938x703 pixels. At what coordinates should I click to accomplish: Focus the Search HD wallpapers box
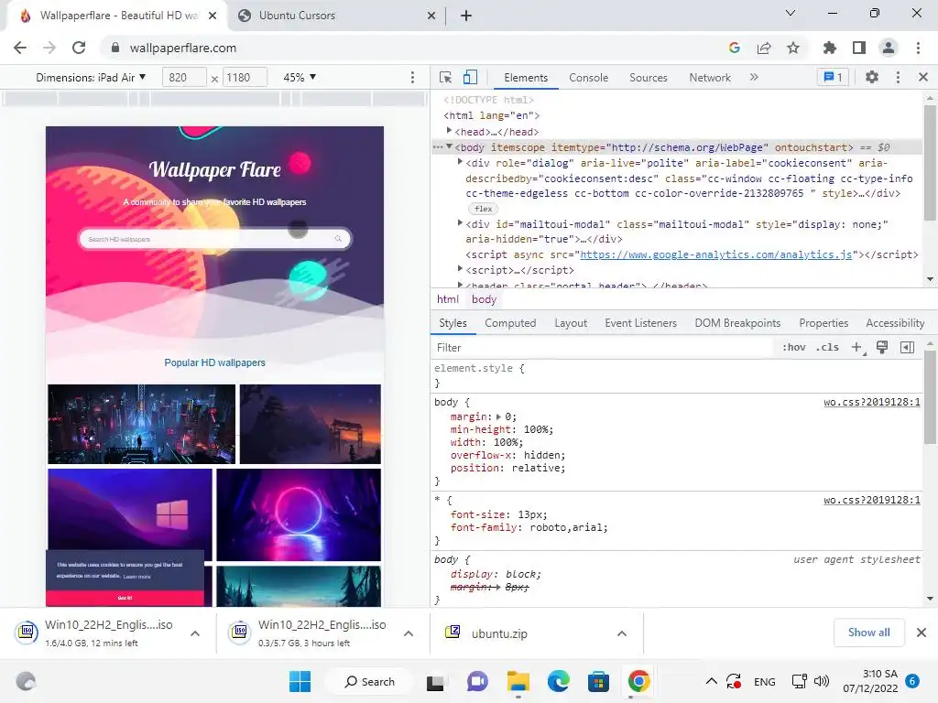(x=214, y=239)
